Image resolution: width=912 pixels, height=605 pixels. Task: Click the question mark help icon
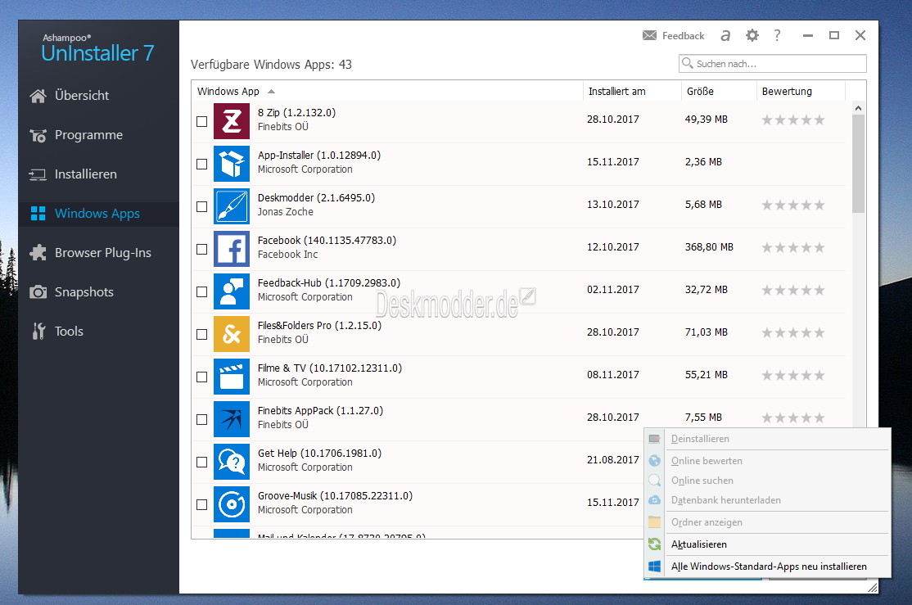click(777, 35)
